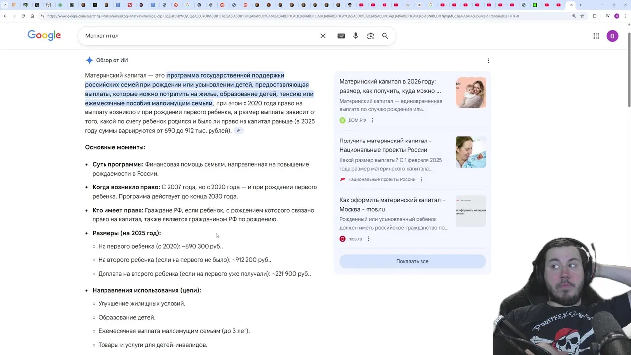The width and height of the screenshot is (631, 355).
Task: Click the Обзор от ИИ sparkle icon
Action: [89, 60]
